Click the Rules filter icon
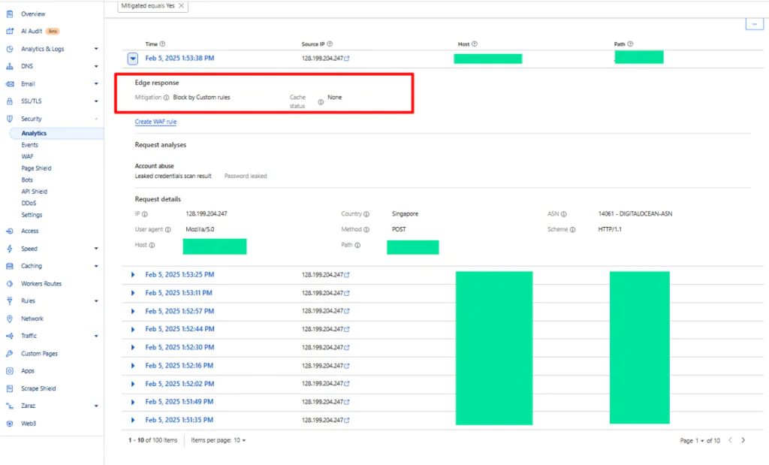Screen dimensions: 769x465 [x=9, y=300]
